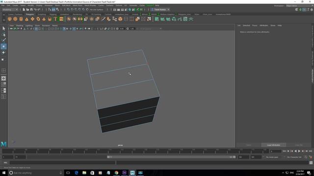The height and width of the screenshot is (176, 314).
Task: Click the timeline ruler
Action: (135, 152)
